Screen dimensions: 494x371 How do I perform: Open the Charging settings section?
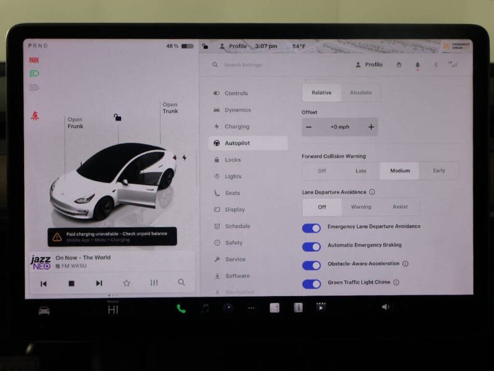(x=241, y=126)
